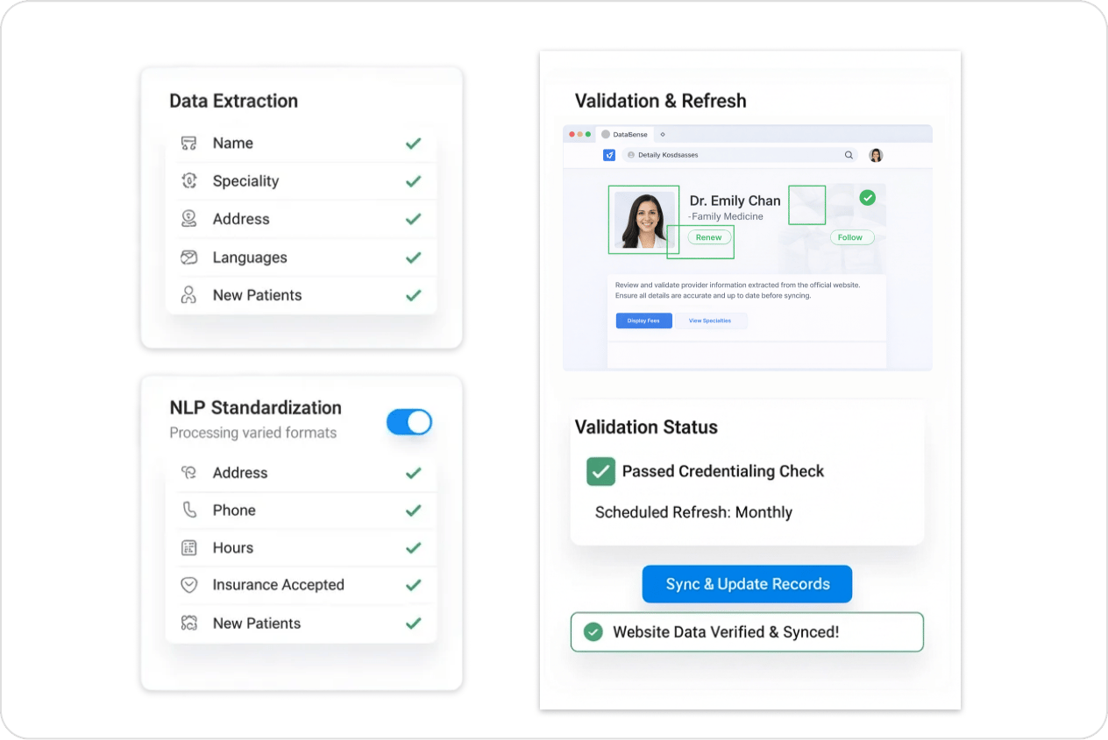The height and width of the screenshot is (740, 1108).
Task: Click the Insurance Accepted heart icon
Action: tap(188, 585)
